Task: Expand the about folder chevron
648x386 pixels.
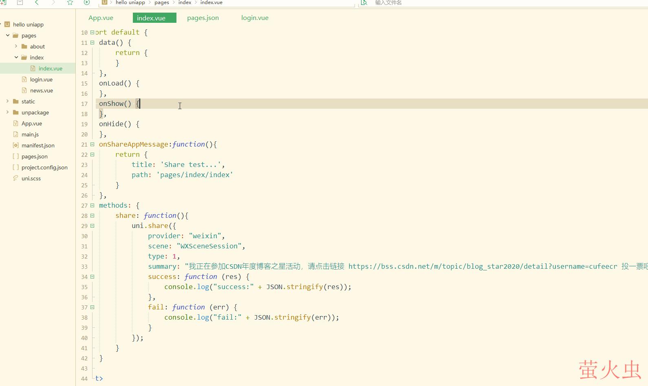Action: click(x=16, y=46)
